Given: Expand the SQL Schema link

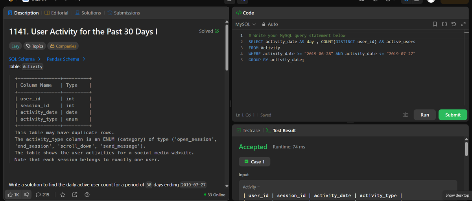Looking at the screenshot, I should [25, 59].
